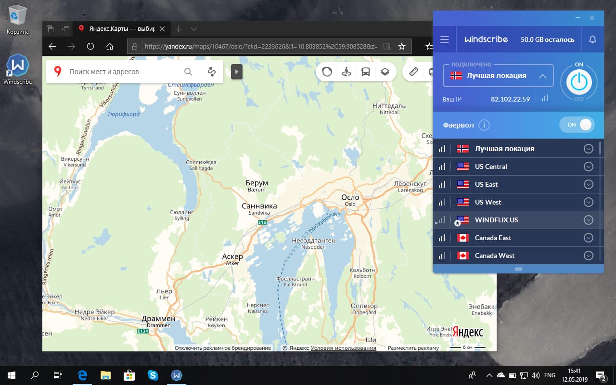Viewport: 616px width, 385px height.
Task: Open panoramas and street view icon
Action: click(x=346, y=72)
